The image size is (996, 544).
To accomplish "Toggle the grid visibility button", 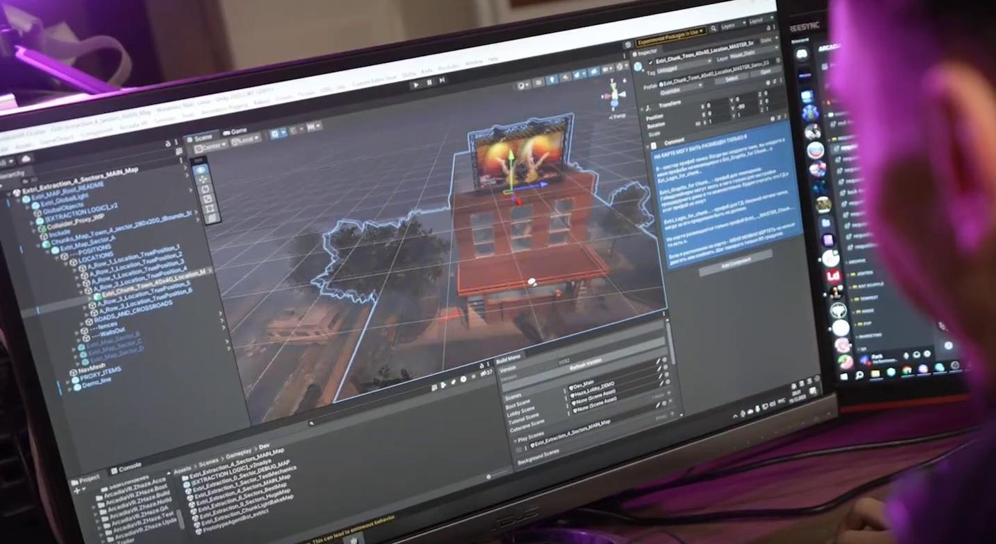I will point(278,133).
